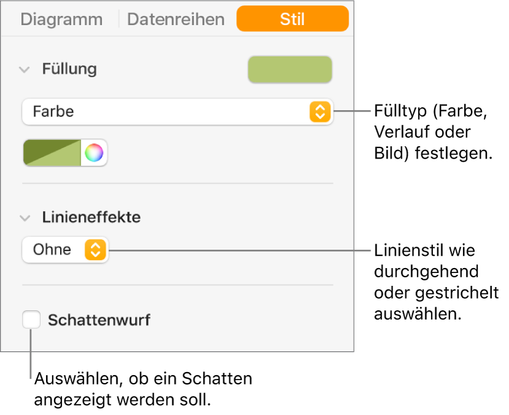This screenshot has width=509, height=415.
Task: Click the orange arrows of the Ohne popup
Action: (x=95, y=250)
